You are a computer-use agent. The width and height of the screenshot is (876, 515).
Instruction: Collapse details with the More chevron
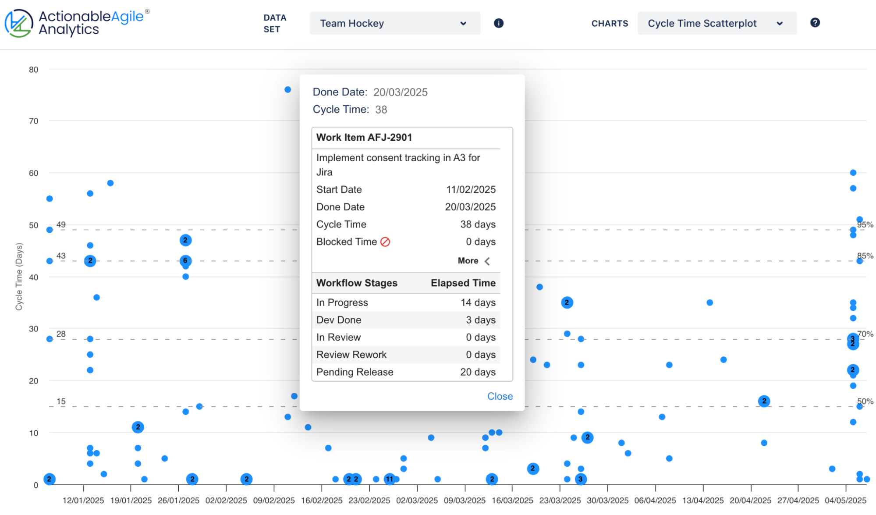(x=487, y=261)
